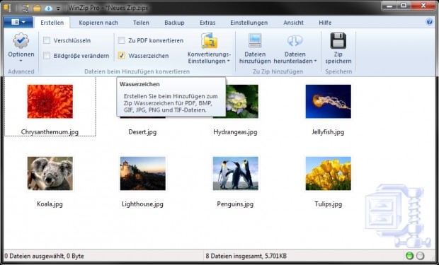Image resolution: width=439 pixels, height=265 pixels.
Task: Click the Zip speichern floppy disk icon
Action: pos(338,41)
